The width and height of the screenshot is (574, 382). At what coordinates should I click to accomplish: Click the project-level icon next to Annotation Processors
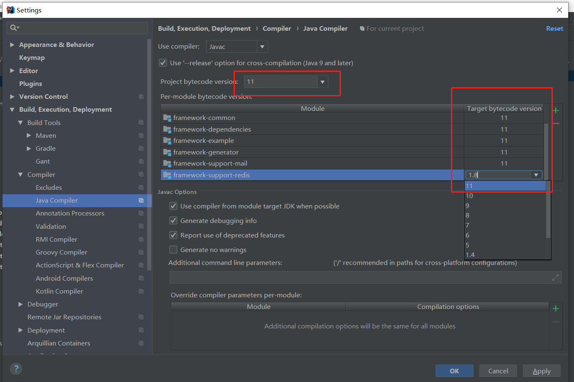coord(141,213)
